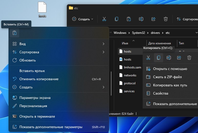Image resolution: width=198 pixels, height=133 pixels.
Task: Click etc in the breadcrumb path
Action: 168,33
